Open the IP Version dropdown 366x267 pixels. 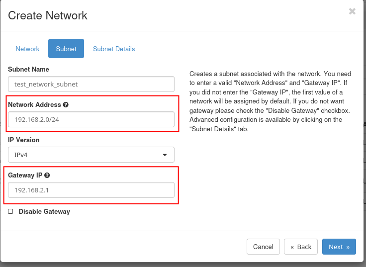coord(91,155)
